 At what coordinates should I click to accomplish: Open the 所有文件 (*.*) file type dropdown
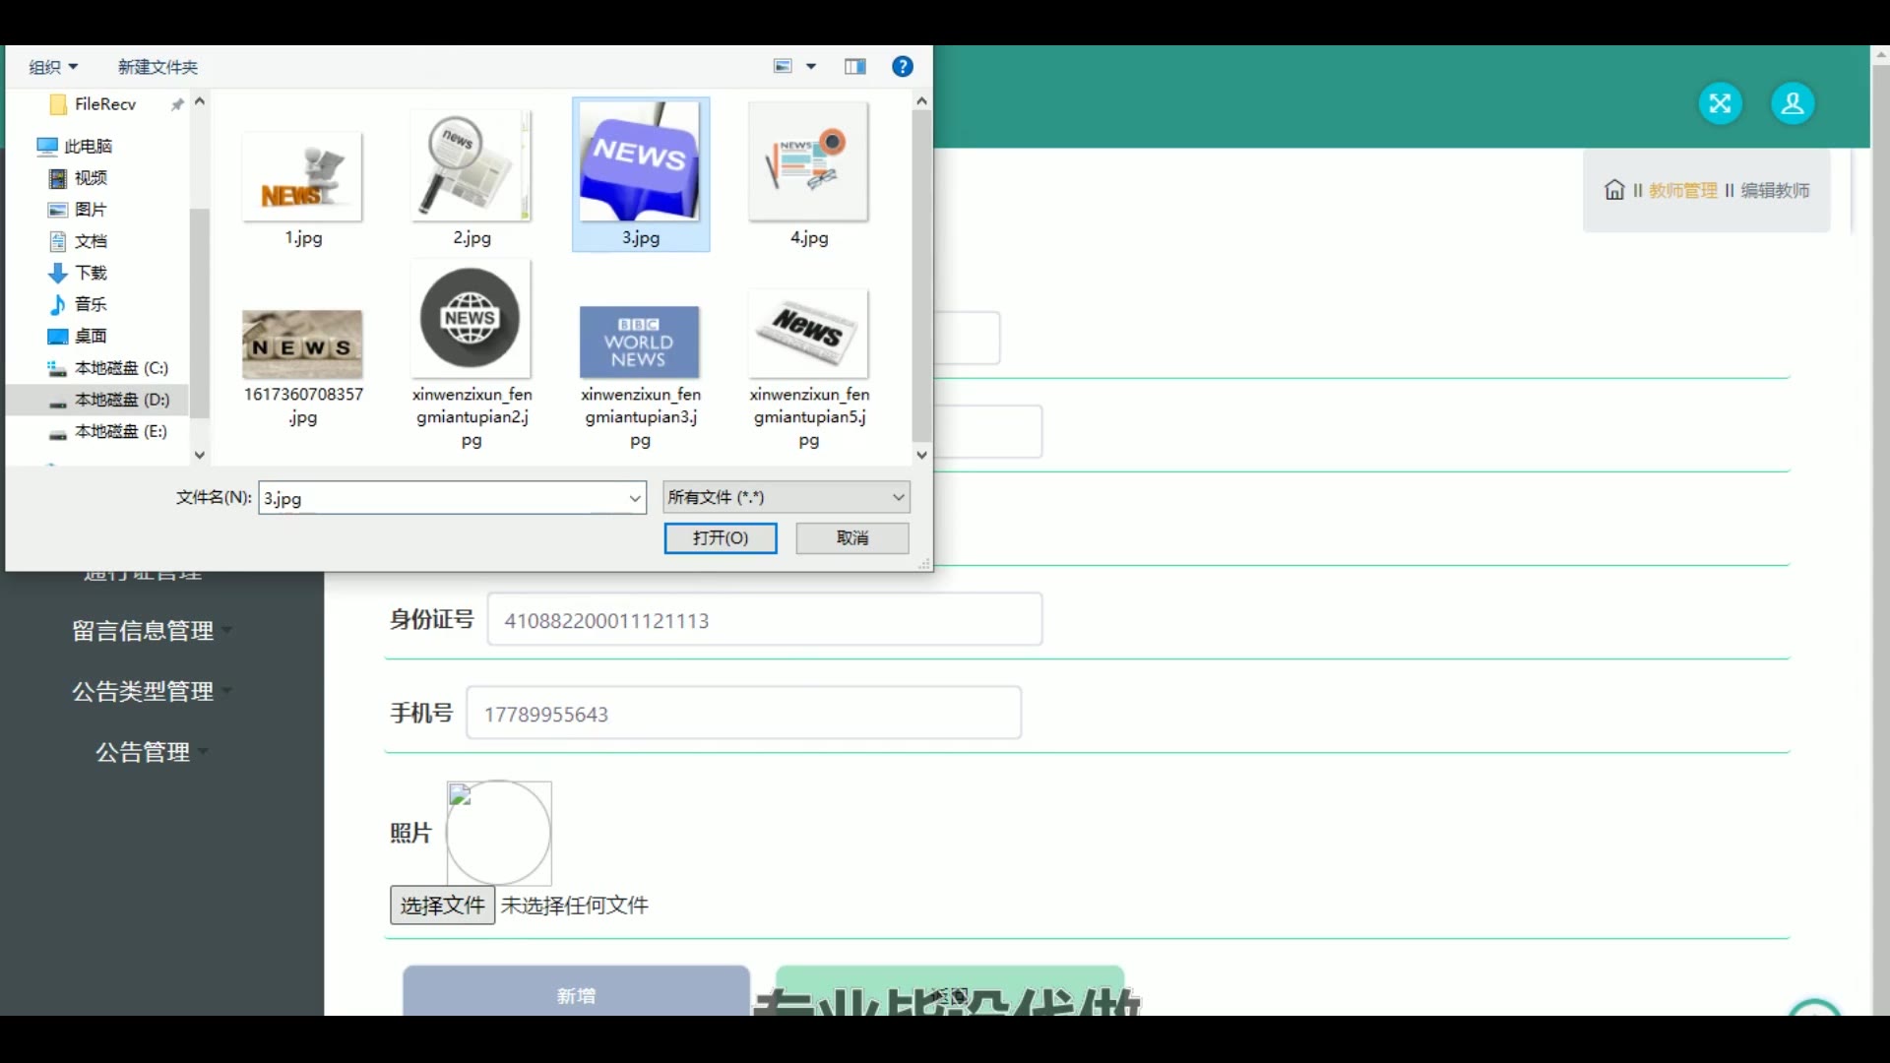786,497
